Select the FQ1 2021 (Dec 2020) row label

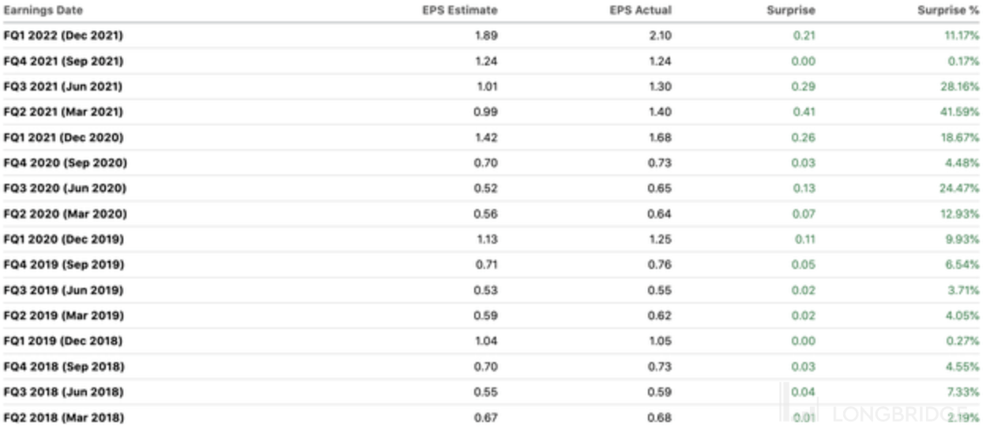coord(63,138)
